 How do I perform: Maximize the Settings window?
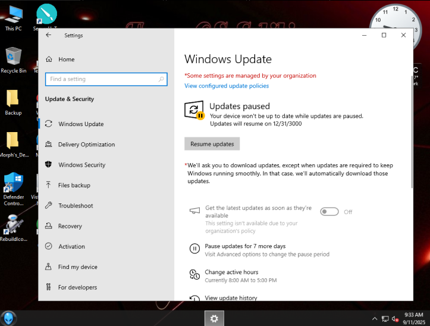click(384, 35)
